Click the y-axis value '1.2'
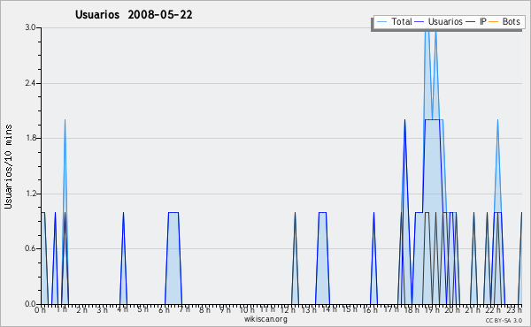 pyautogui.click(x=30, y=194)
